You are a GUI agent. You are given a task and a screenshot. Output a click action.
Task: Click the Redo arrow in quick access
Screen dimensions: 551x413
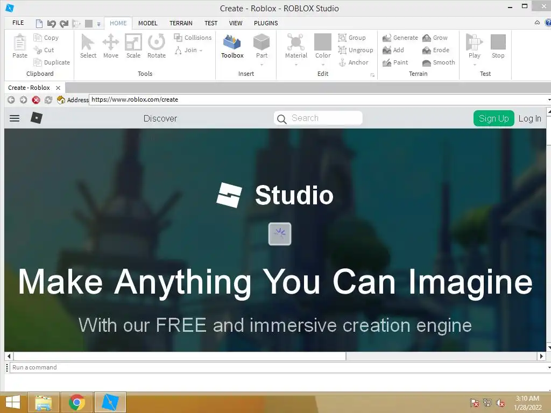pyautogui.click(x=64, y=24)
